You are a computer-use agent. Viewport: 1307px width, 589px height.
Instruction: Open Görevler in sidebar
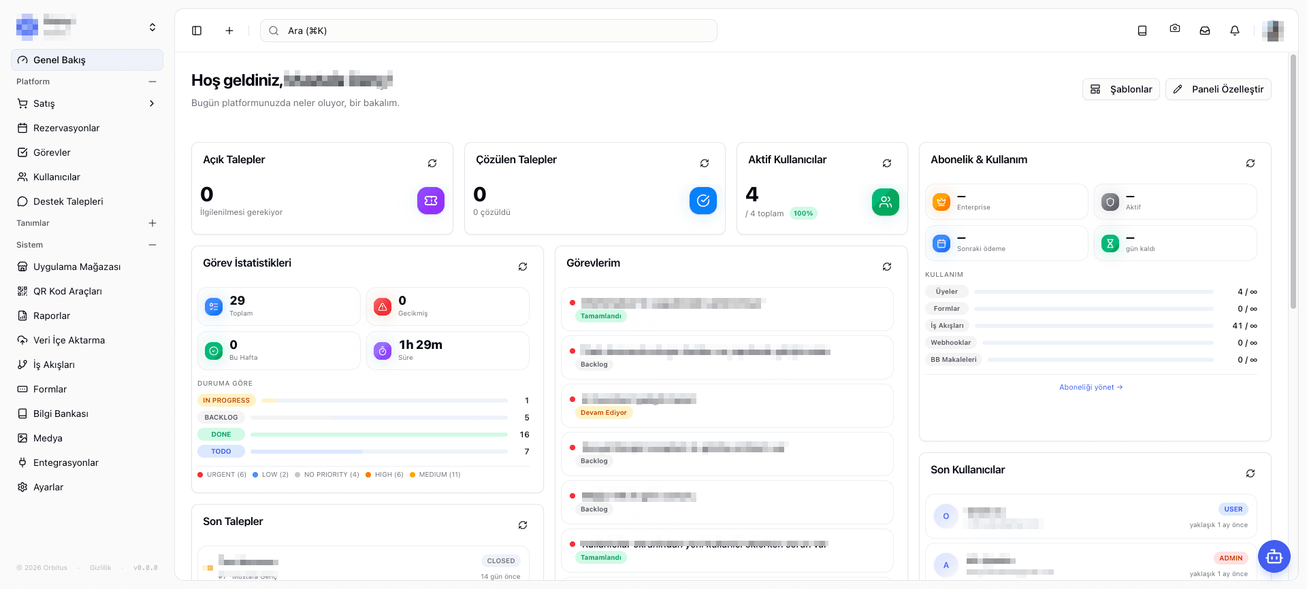click(87, 152)
